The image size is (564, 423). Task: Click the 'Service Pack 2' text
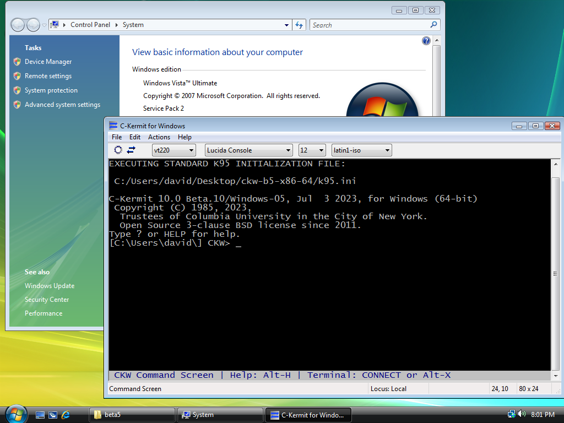coord(164,109)
